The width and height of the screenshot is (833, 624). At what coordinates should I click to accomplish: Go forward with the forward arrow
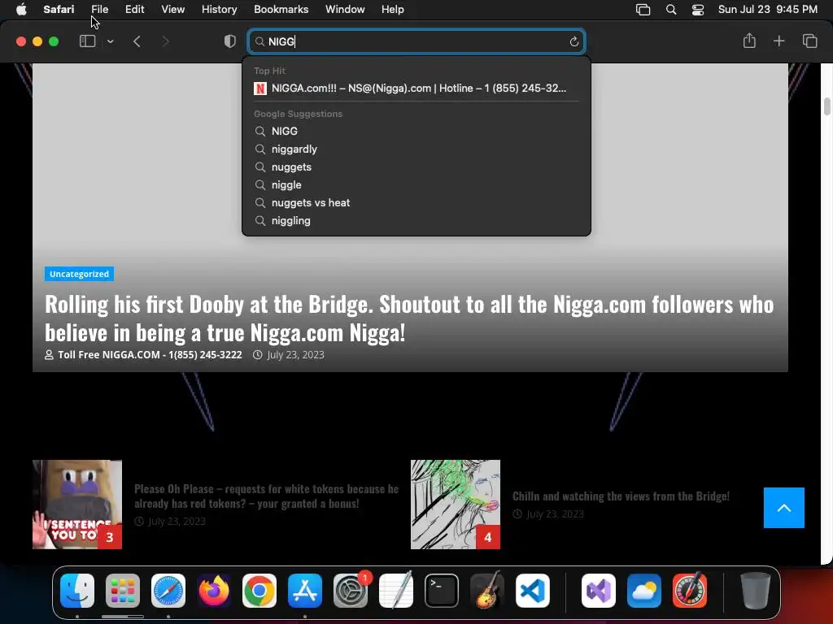[165, 41]
